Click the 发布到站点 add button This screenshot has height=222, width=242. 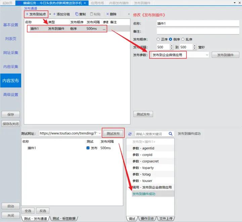36,14
